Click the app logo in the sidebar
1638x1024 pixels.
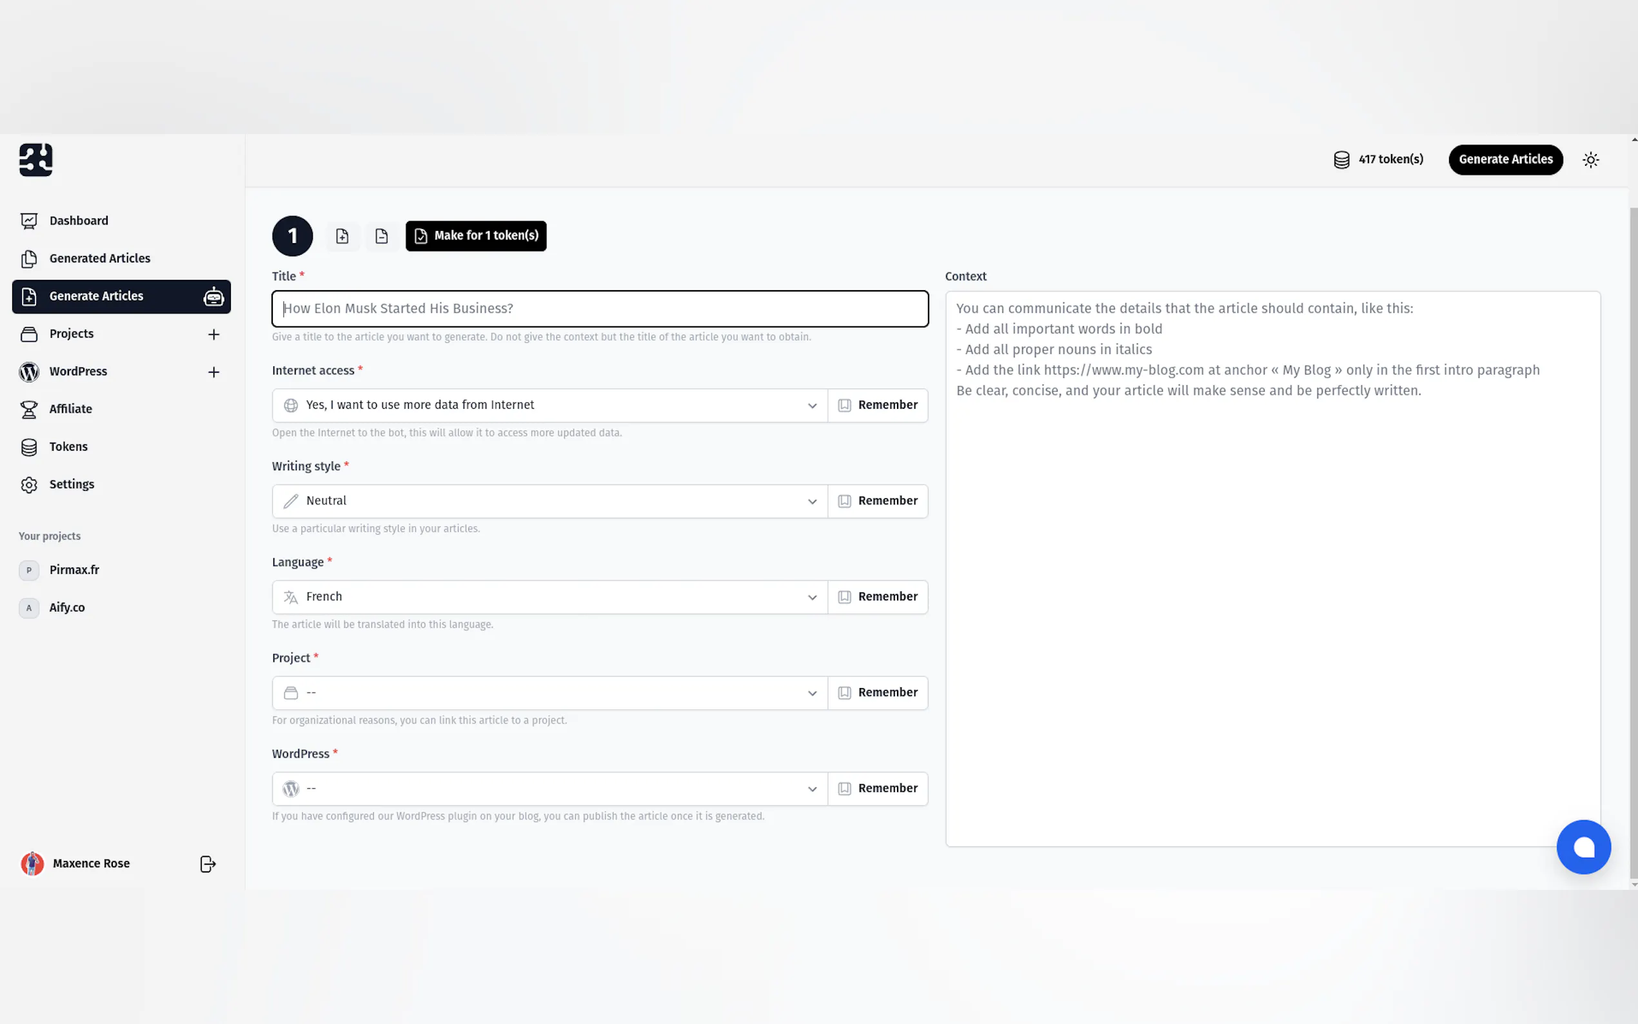coord(36,160)
